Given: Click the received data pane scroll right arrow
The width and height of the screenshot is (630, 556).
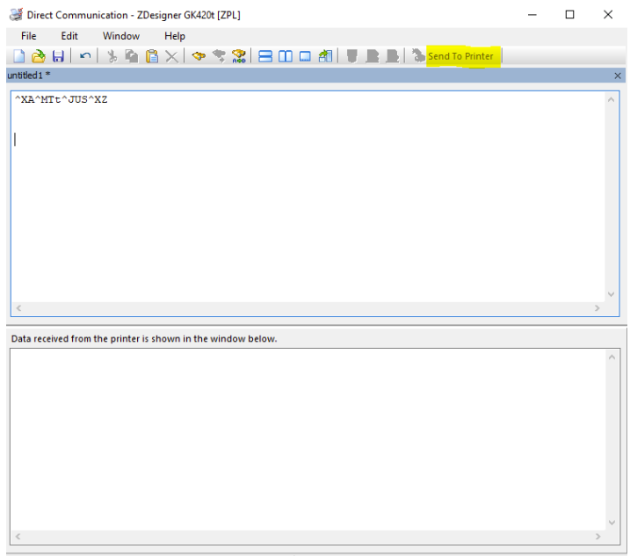Looking at the screenshot, I should pos(597,537).
